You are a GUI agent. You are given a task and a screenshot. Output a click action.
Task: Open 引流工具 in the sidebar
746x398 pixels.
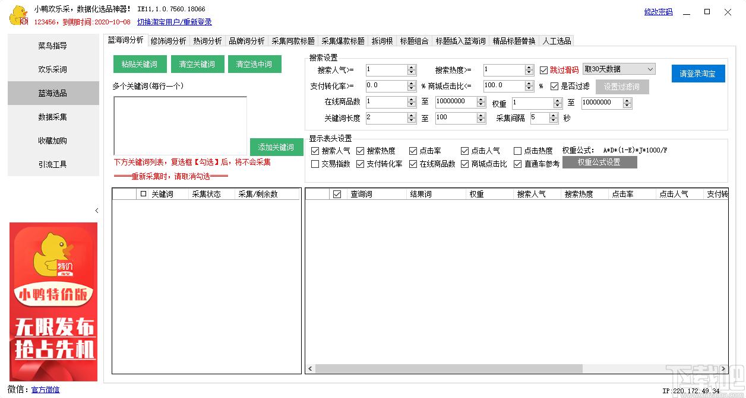point(53,164)
